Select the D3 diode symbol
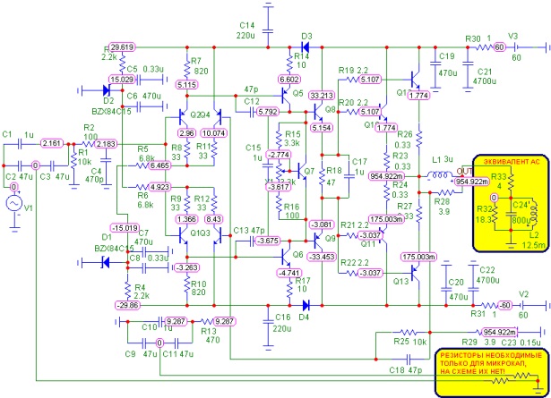Viewport: 551px width, 398px height. click(x=306, y=47)
